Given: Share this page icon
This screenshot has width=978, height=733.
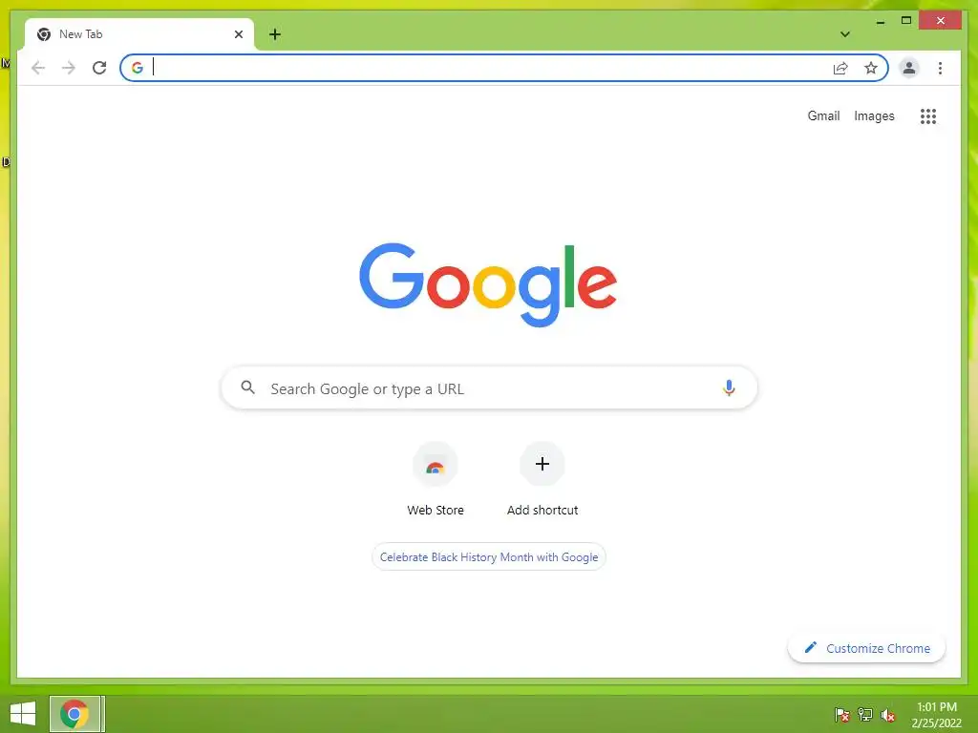Looking at the screenshot, I should tap(840, 68).
